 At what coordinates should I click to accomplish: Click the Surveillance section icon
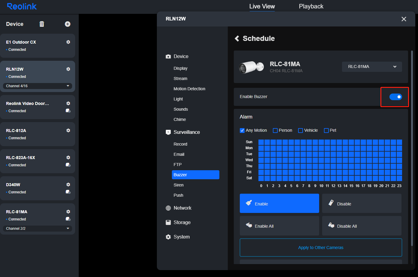pos(168,132)
